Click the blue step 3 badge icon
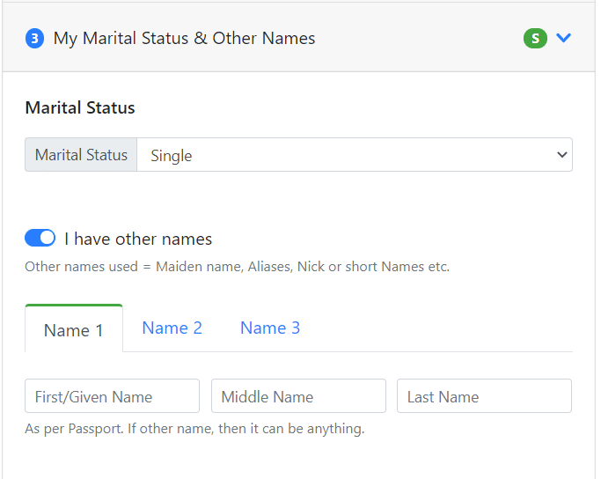 pos(34,39)
